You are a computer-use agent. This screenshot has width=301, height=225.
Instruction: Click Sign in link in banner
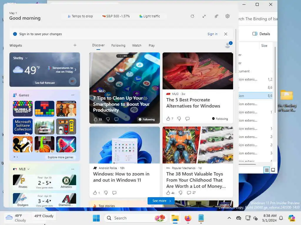coord(212,34)
